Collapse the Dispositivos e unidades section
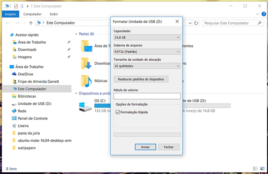 pos(76,93)
